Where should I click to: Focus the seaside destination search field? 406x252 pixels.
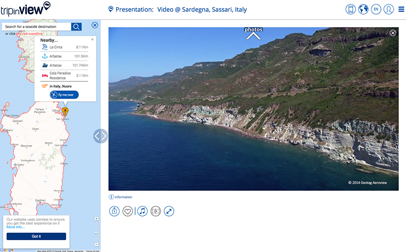[36, 26]
